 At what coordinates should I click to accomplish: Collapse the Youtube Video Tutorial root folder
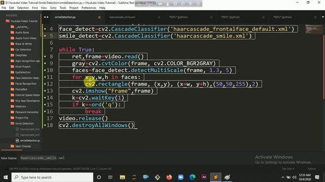click(x=22, y=21)
